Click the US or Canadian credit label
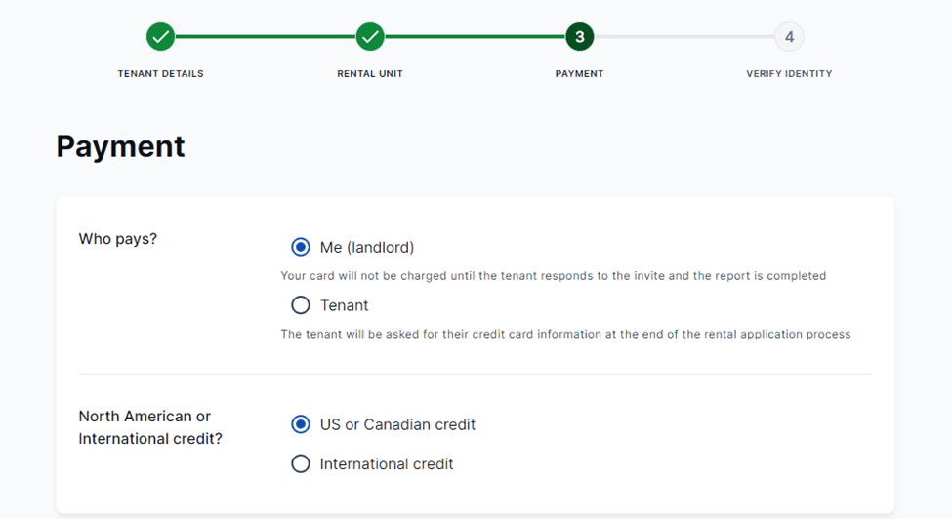 click(x=397, y=425)
